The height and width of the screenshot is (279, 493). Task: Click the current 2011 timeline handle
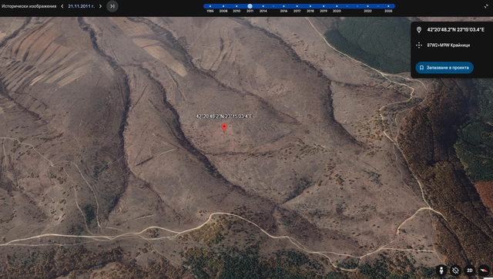click(250, 6)
